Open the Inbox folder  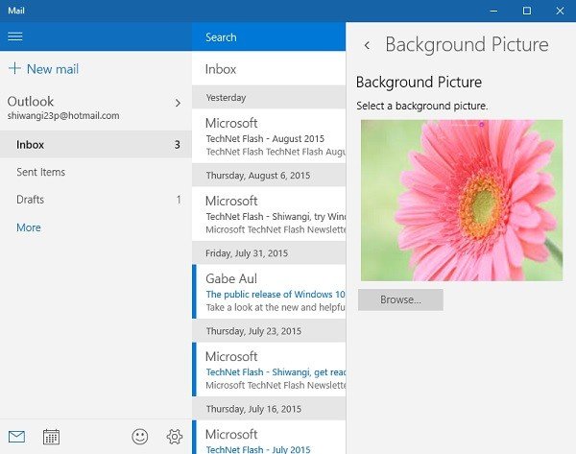[x=96, y=145]
